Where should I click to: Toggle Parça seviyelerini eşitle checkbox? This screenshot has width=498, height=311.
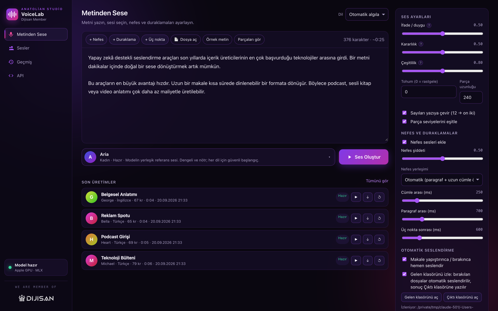click(404, 122)
